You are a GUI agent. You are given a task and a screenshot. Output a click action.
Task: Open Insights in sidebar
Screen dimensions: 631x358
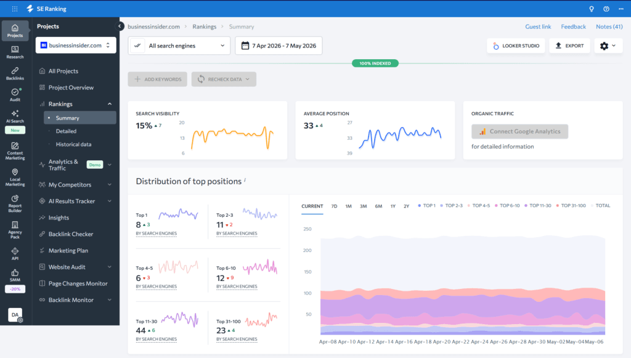pyautogui.click(x=59, y=218)
